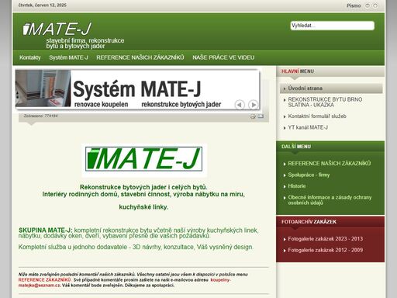This screenshot has height=298, width=397.
Task: Show previous slide in banner slideshow
Action: pos(240,105)
